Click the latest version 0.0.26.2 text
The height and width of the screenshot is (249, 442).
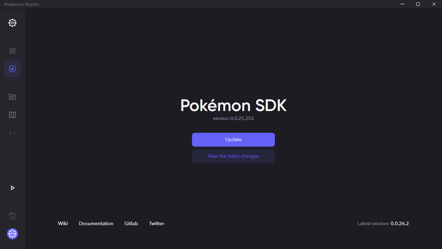pyautogui.click(x=383, y=223)
